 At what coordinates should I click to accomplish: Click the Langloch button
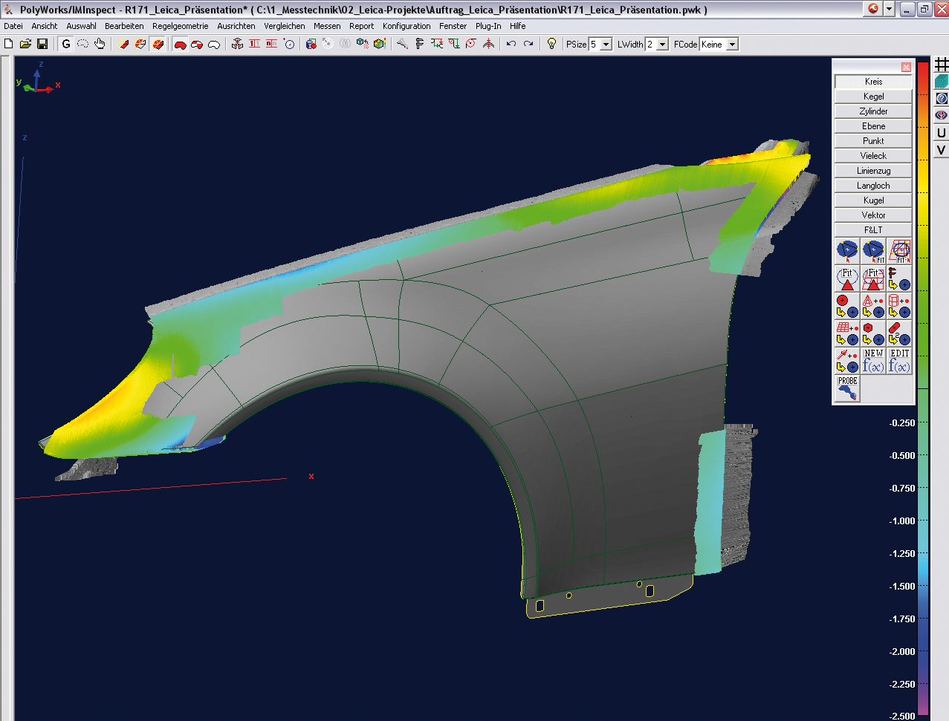tap(873, 186)
